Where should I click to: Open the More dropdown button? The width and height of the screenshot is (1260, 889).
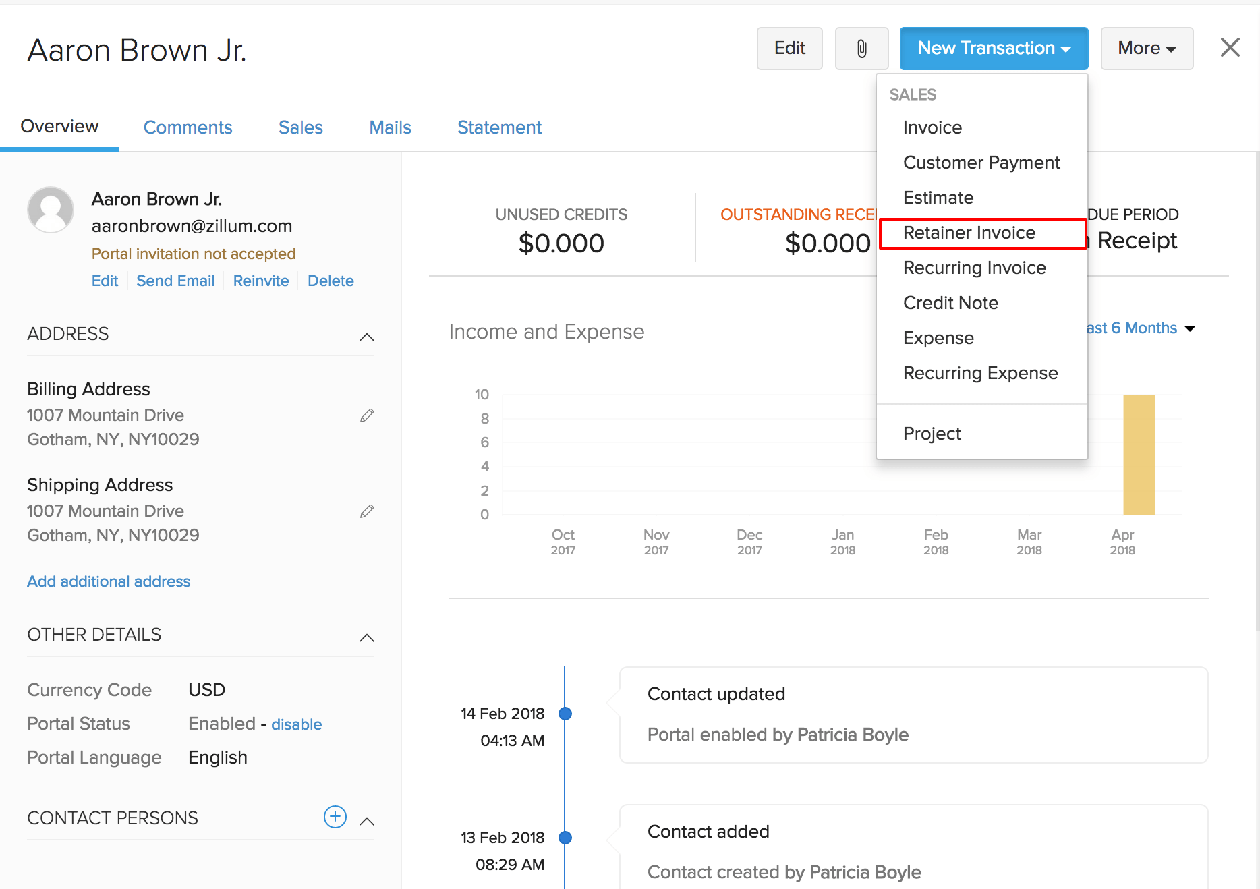pos(1147,49)
